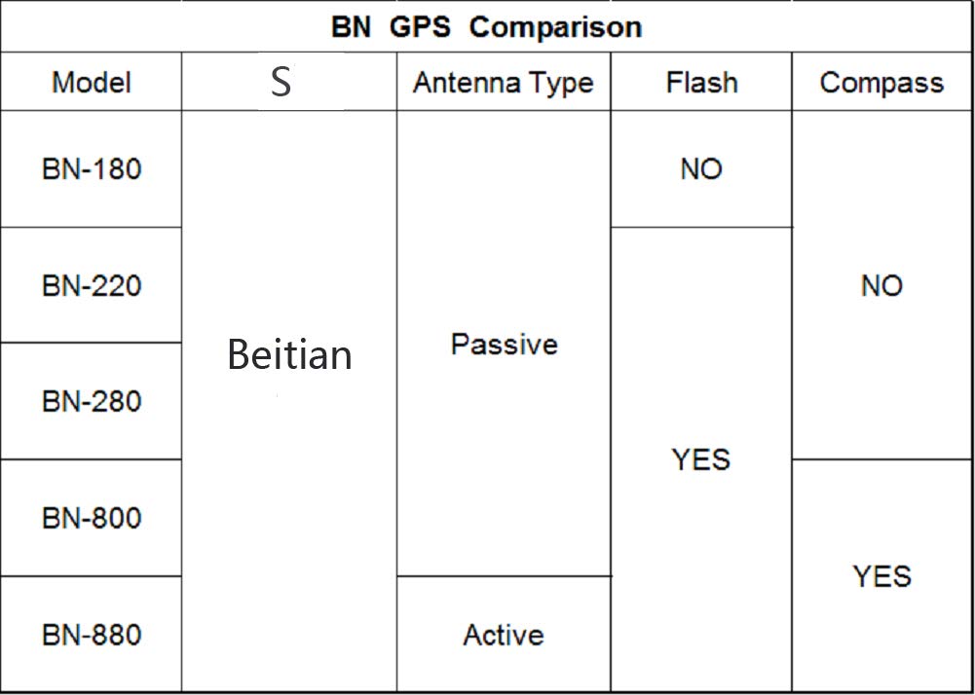Click the "NO" value under Compass
The image size is (975, 695).
(881, 286)
